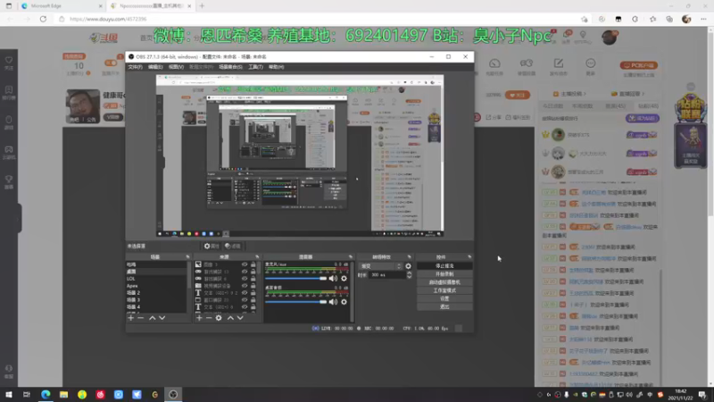
Task: Open the transition properties gear next to 渐变
Action: [408, 266]
